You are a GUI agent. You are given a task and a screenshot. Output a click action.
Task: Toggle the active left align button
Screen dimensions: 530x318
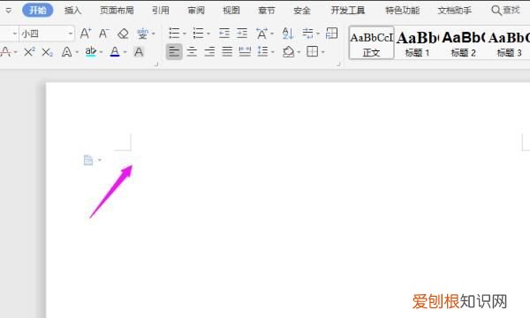[174, 52]
